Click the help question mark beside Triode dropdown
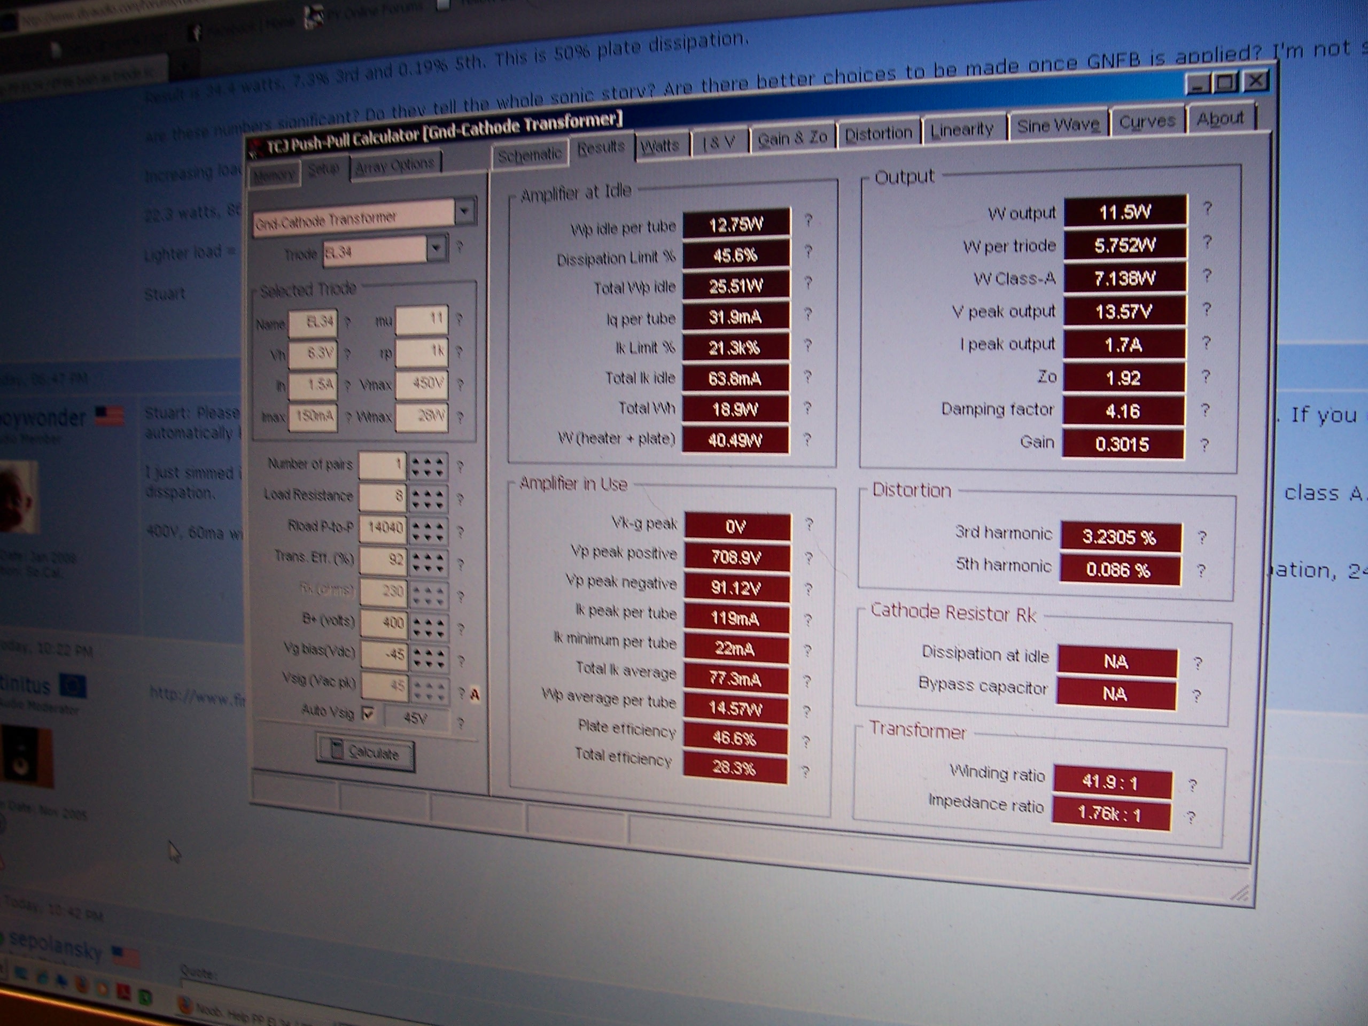Image resolution: width=1368 pixels, height=1026 pixels. pos(460,247)
